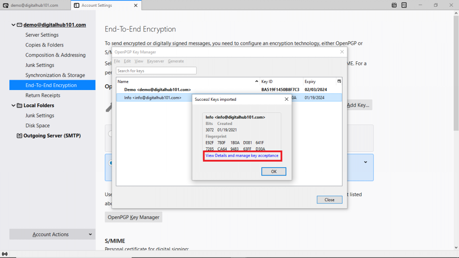
Task: Click the Local Folders folder icon
Action: pos(20,105)
